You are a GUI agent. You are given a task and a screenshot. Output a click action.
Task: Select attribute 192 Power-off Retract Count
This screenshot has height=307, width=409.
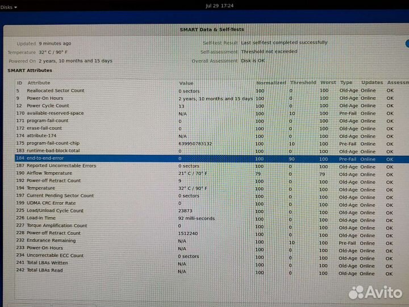[x=212, y=181]
